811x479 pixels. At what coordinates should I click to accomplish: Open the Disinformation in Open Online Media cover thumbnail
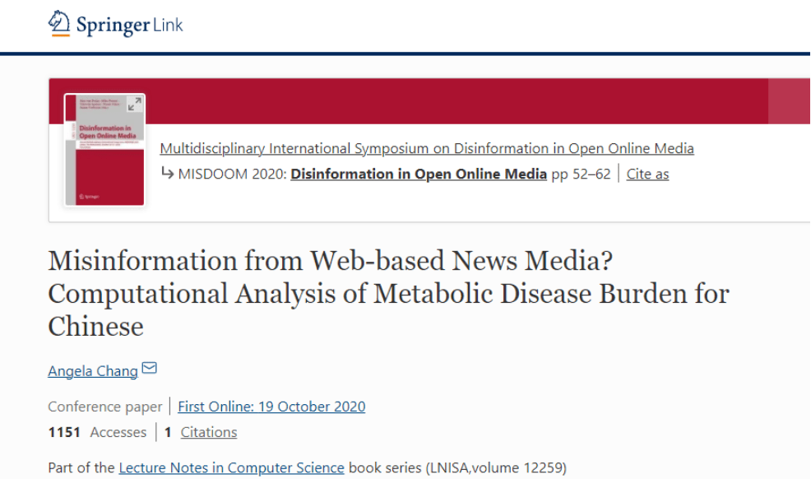coord(104,150)
